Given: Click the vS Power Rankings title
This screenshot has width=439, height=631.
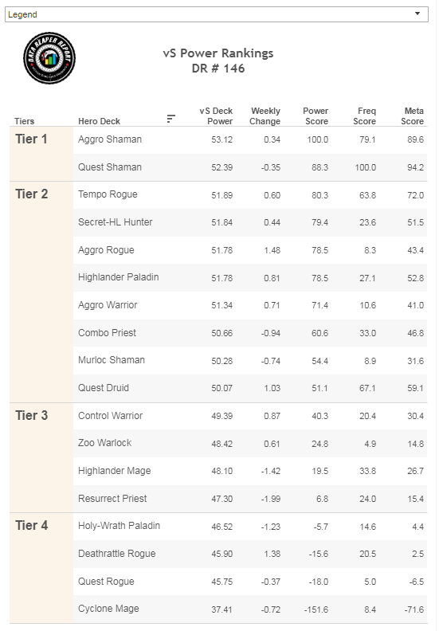Looking at the screenshot, I should pyautogui.click(x=218, y=53).
